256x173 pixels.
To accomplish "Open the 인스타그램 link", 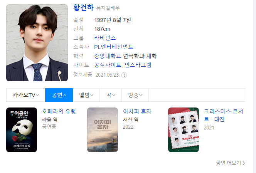I will (x=138, y=65).
